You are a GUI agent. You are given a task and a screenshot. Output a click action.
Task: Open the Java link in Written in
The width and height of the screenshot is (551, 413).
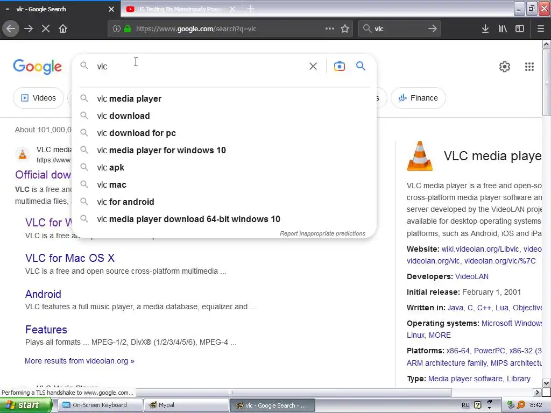click(455, 308)
